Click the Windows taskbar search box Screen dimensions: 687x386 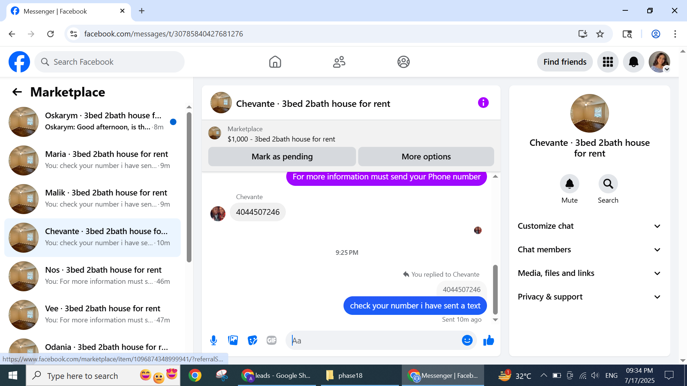click(103, 375)
